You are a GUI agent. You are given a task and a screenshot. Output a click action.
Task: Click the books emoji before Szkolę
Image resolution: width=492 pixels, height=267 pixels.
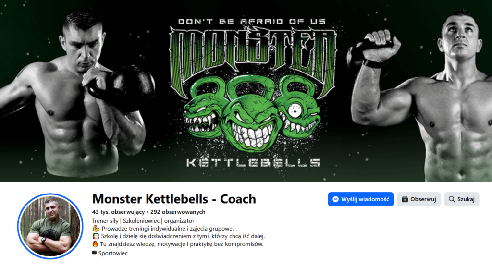[x=96, y=236]
